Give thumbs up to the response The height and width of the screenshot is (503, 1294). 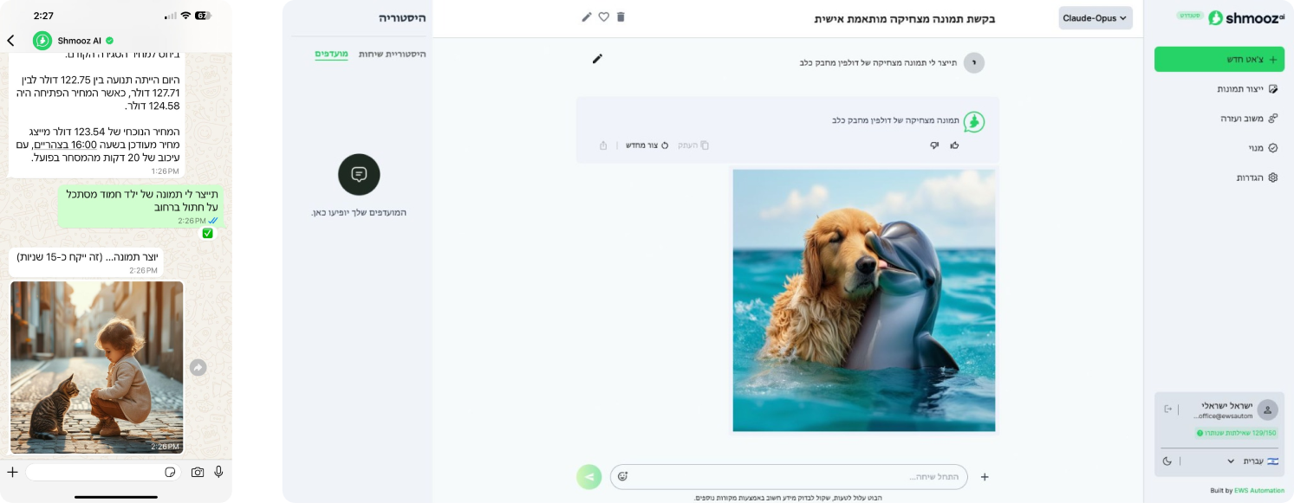click(x=955, y=145)
